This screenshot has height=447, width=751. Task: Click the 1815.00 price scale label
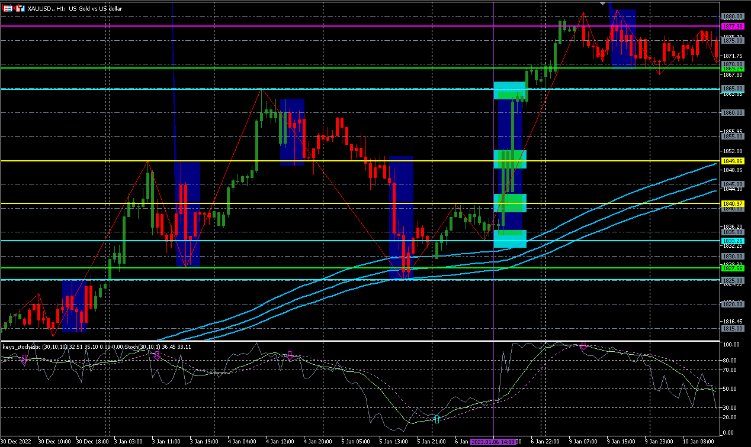tap(733, 328)
